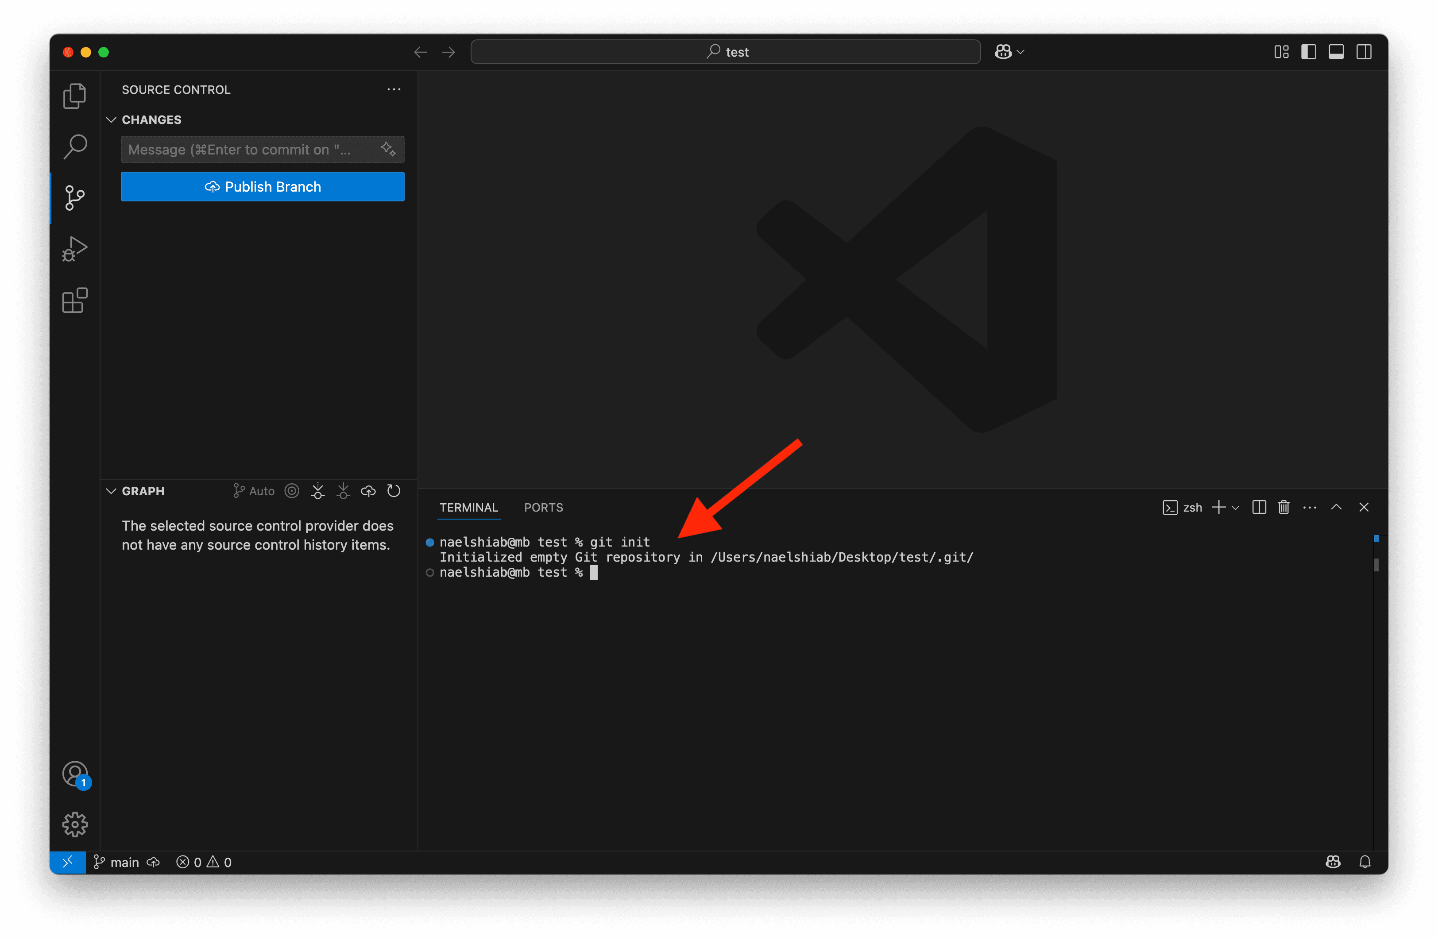Screen dimensions: 1438x940
Task: Open the Explorer view in activity bar
Action: click(x=75, y=96)
